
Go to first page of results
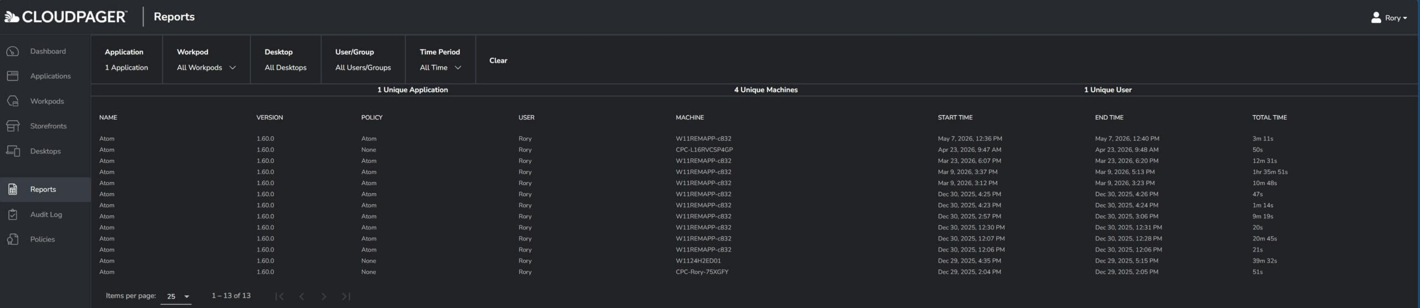(x=280, y=296)
